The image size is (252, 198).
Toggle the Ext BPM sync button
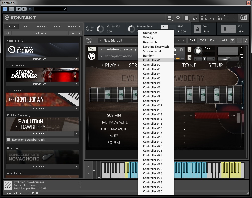point(165,27)
